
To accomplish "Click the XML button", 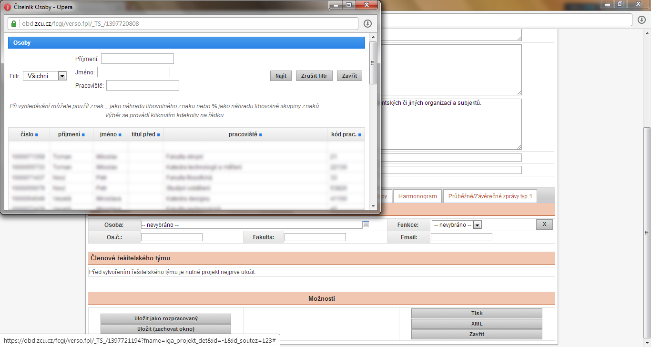I will tap(477, 324).
